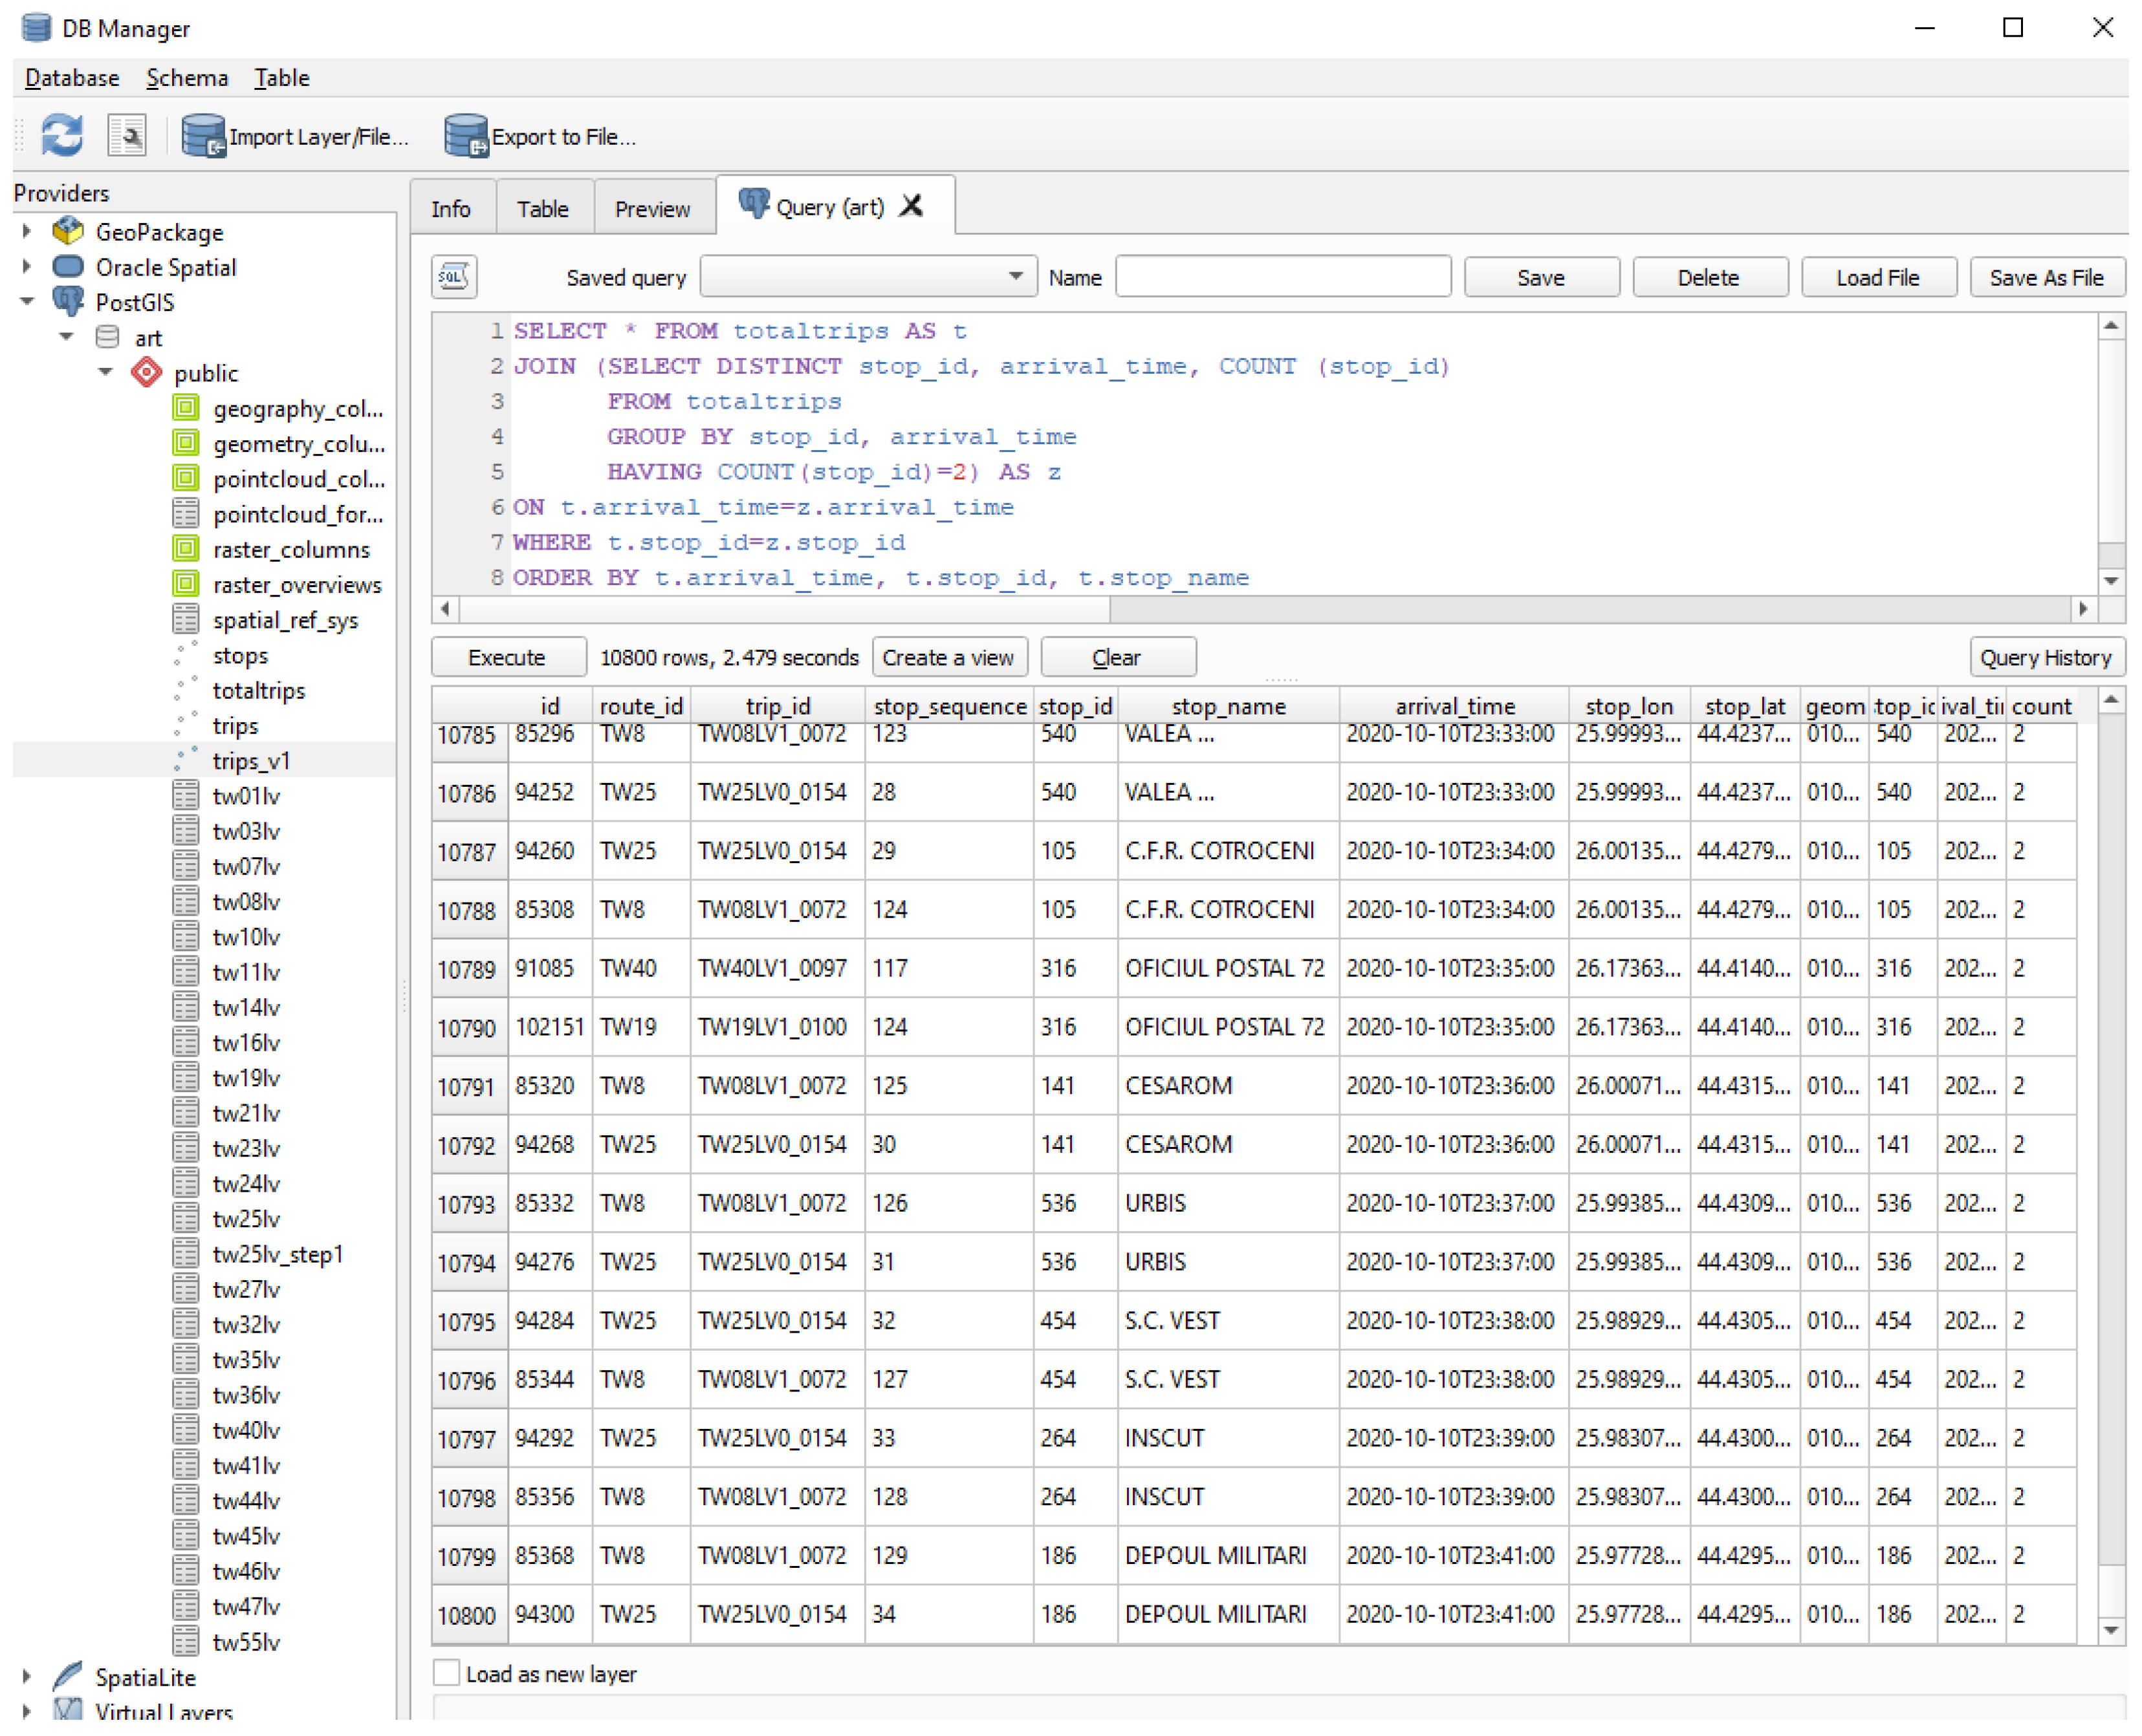This screenshot has height=1736, width=2142.
Task: Click the Refresh toolbar icon
Action: [62, 136]
